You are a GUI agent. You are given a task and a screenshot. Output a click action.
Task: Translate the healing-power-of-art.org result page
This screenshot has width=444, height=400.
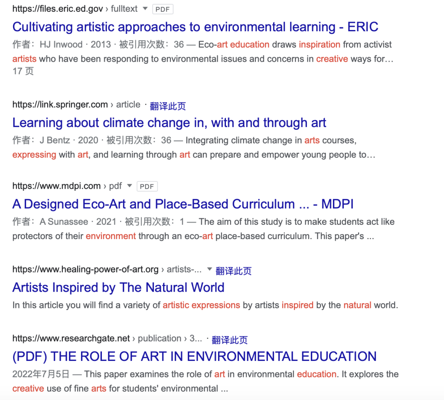[x=233, y=271]
